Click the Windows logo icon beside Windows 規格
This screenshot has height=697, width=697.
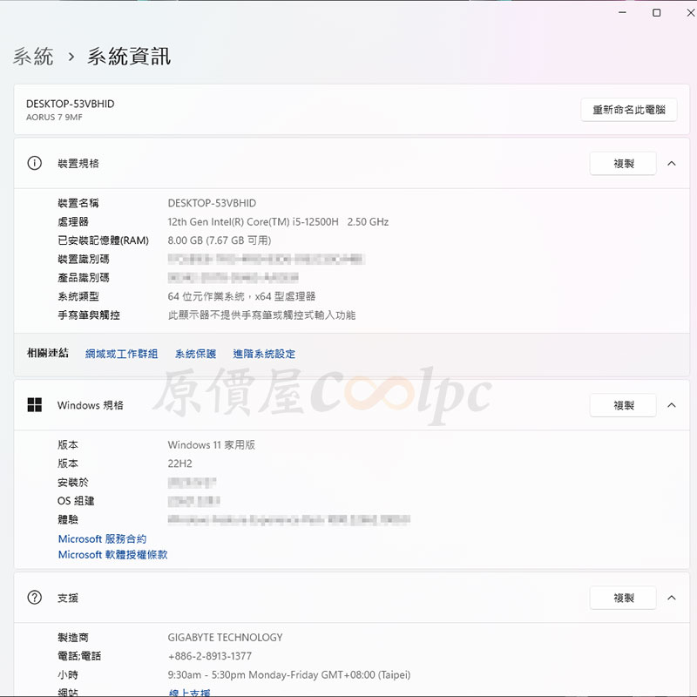coord(34,405)
